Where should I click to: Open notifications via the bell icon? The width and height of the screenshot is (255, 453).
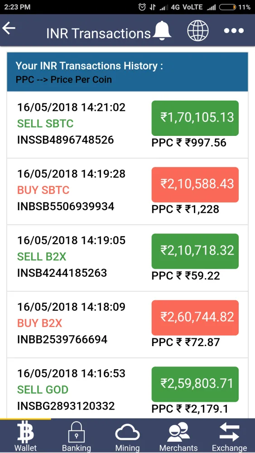tap(162, 30)
